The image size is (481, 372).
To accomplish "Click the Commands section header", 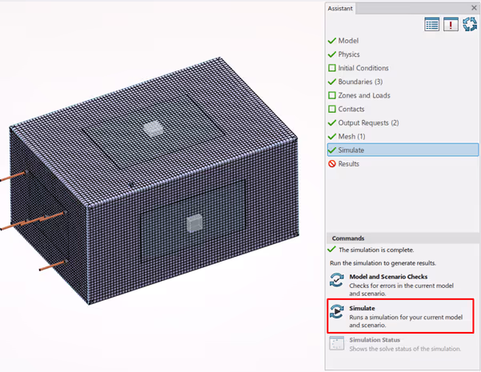I will (403, 238).
